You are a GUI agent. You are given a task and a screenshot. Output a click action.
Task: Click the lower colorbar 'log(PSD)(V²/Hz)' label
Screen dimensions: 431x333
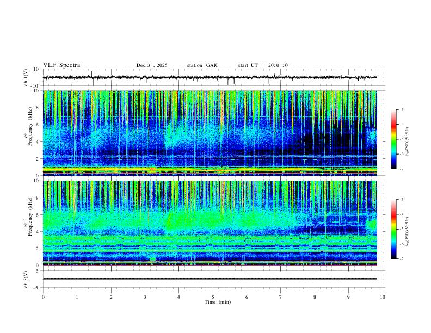pos(407,231)
